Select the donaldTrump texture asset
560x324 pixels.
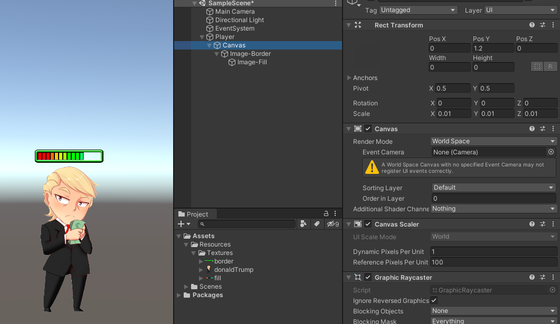(234, 269)
